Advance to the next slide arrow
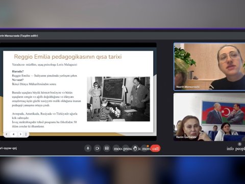Viewport: 245px width, 184px height. (20, 134)
